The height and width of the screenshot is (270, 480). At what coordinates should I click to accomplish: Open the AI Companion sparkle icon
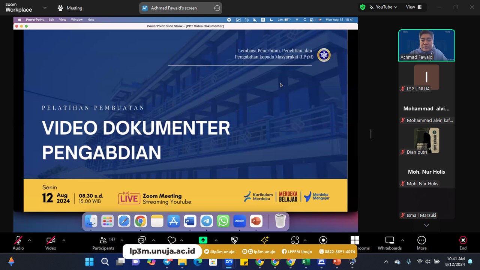point(265,240)
